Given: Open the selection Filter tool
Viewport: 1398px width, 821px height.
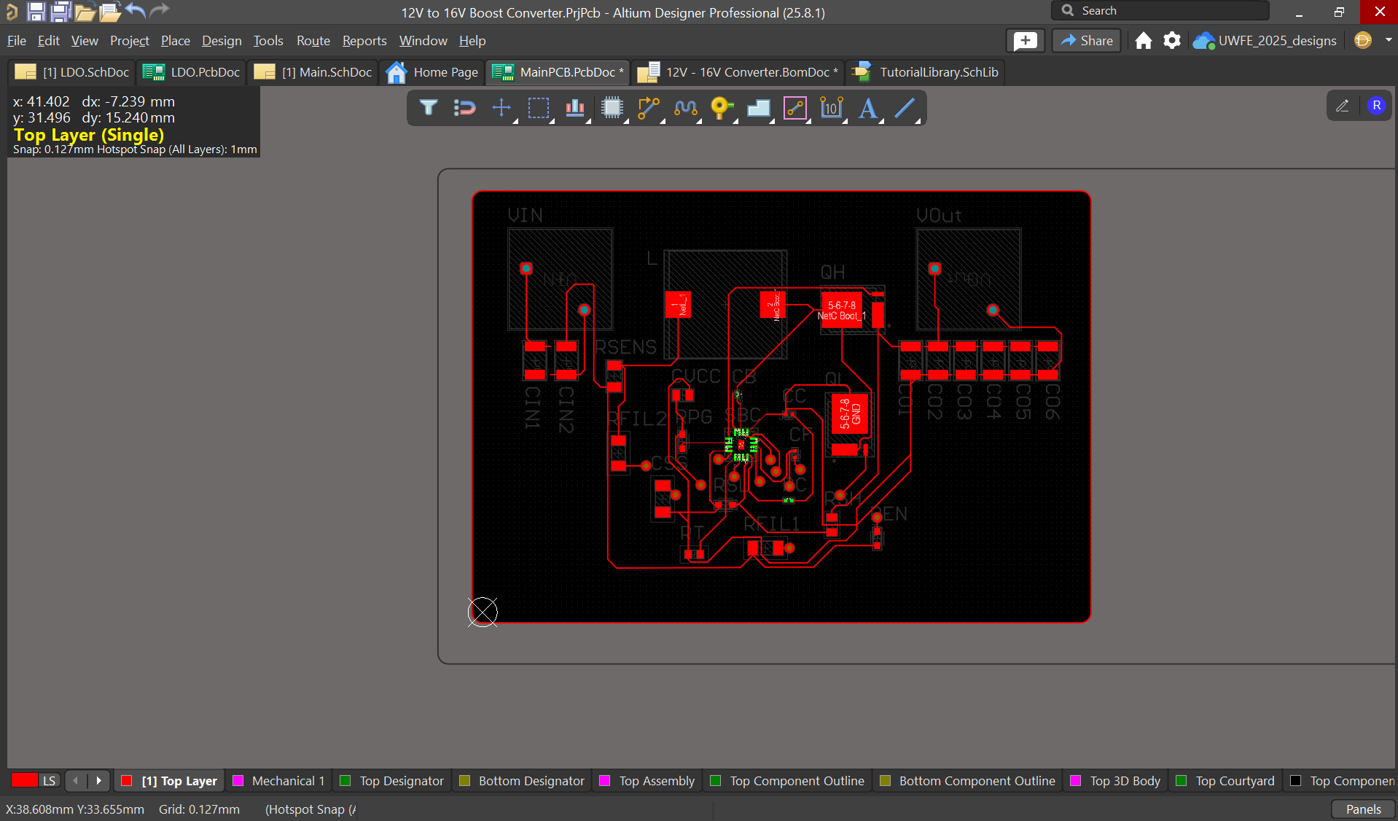Looking at the screenshot, I should [x=429, y=108].
